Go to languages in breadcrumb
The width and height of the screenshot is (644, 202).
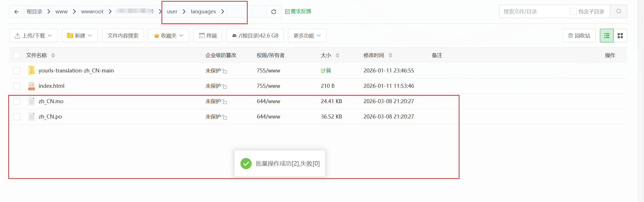click(203, 12)
